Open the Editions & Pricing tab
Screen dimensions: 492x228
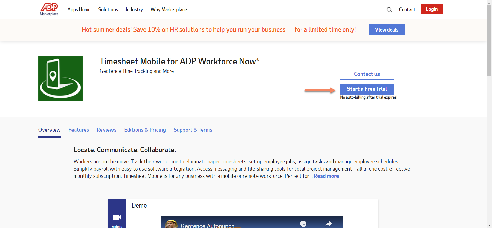(145, 130)
